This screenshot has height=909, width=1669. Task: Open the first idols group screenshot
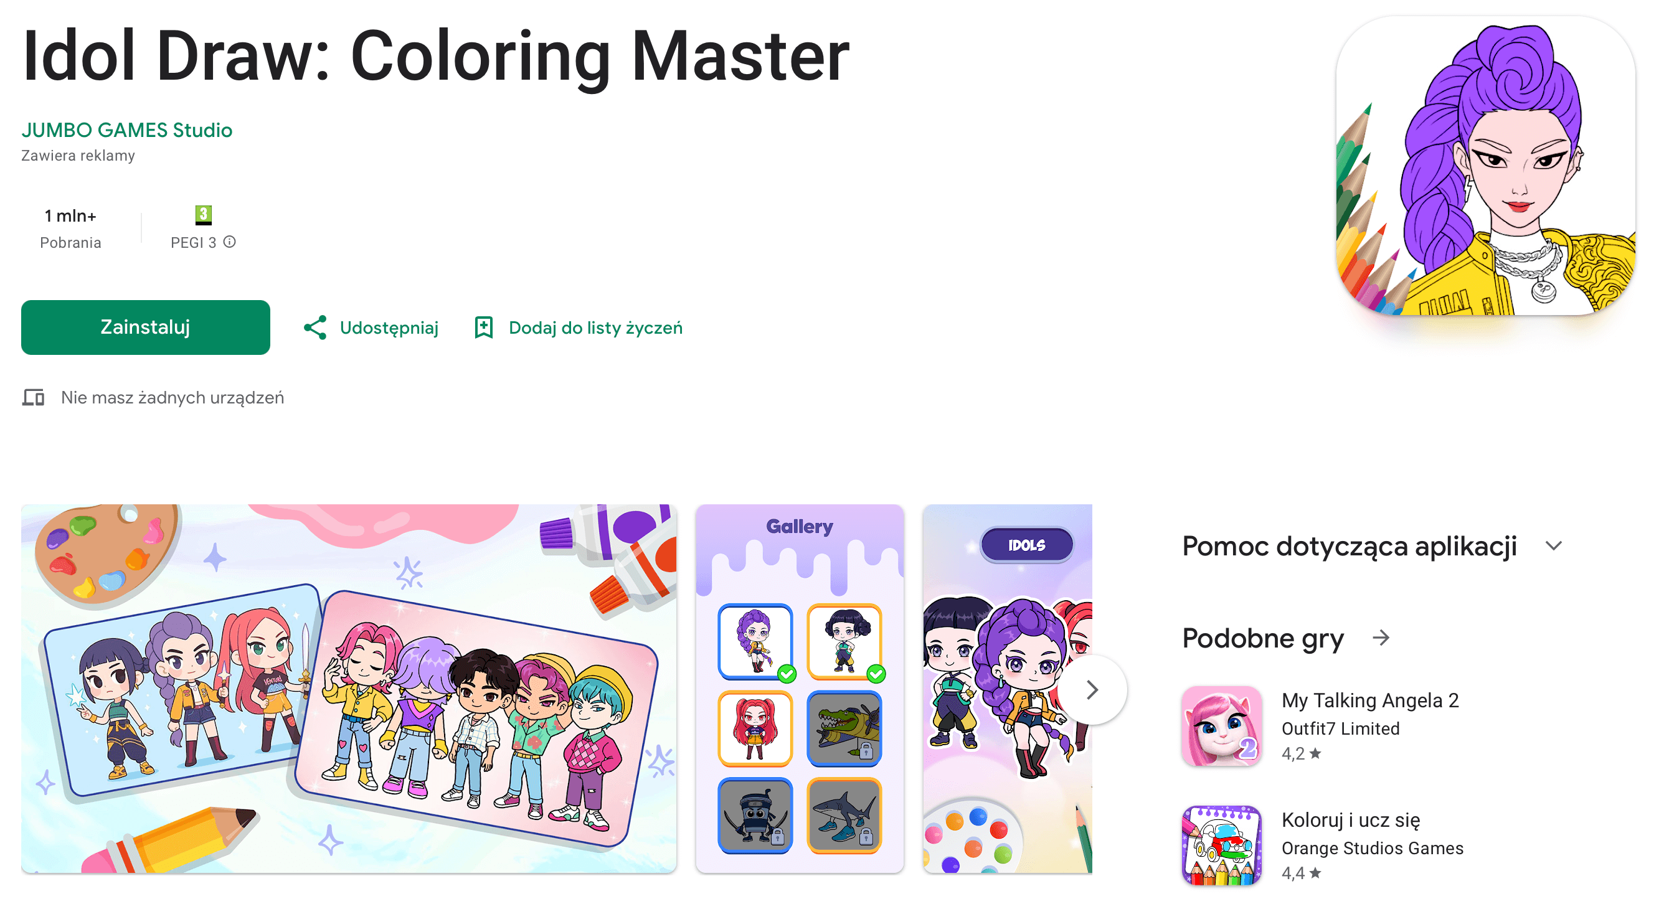[x=349, y=689]
